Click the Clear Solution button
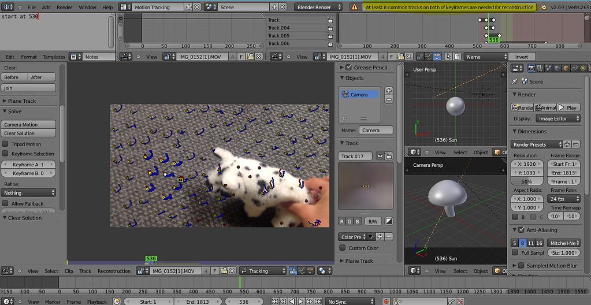This screenshot has width=591, height=305. [29, 133]
